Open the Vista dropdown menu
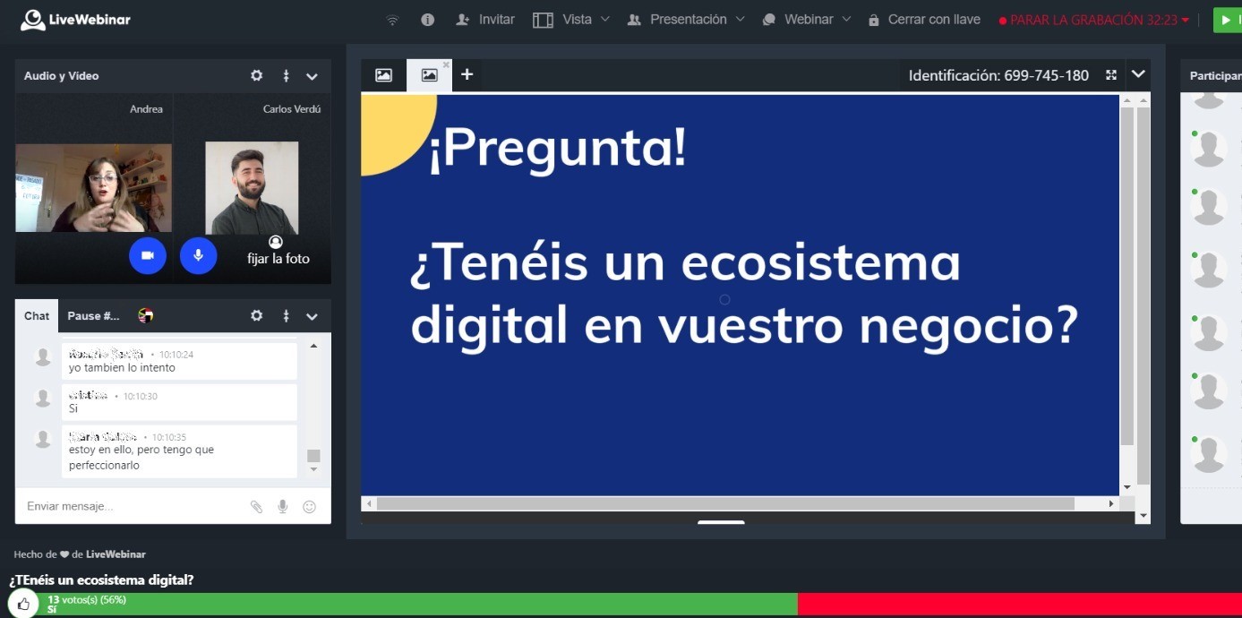Screen dimensions: 1242x618 pos(578,19)
